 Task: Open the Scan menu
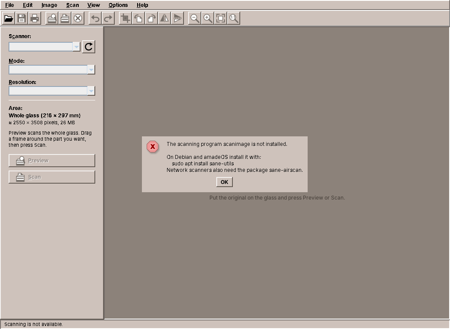pos(72,5)
